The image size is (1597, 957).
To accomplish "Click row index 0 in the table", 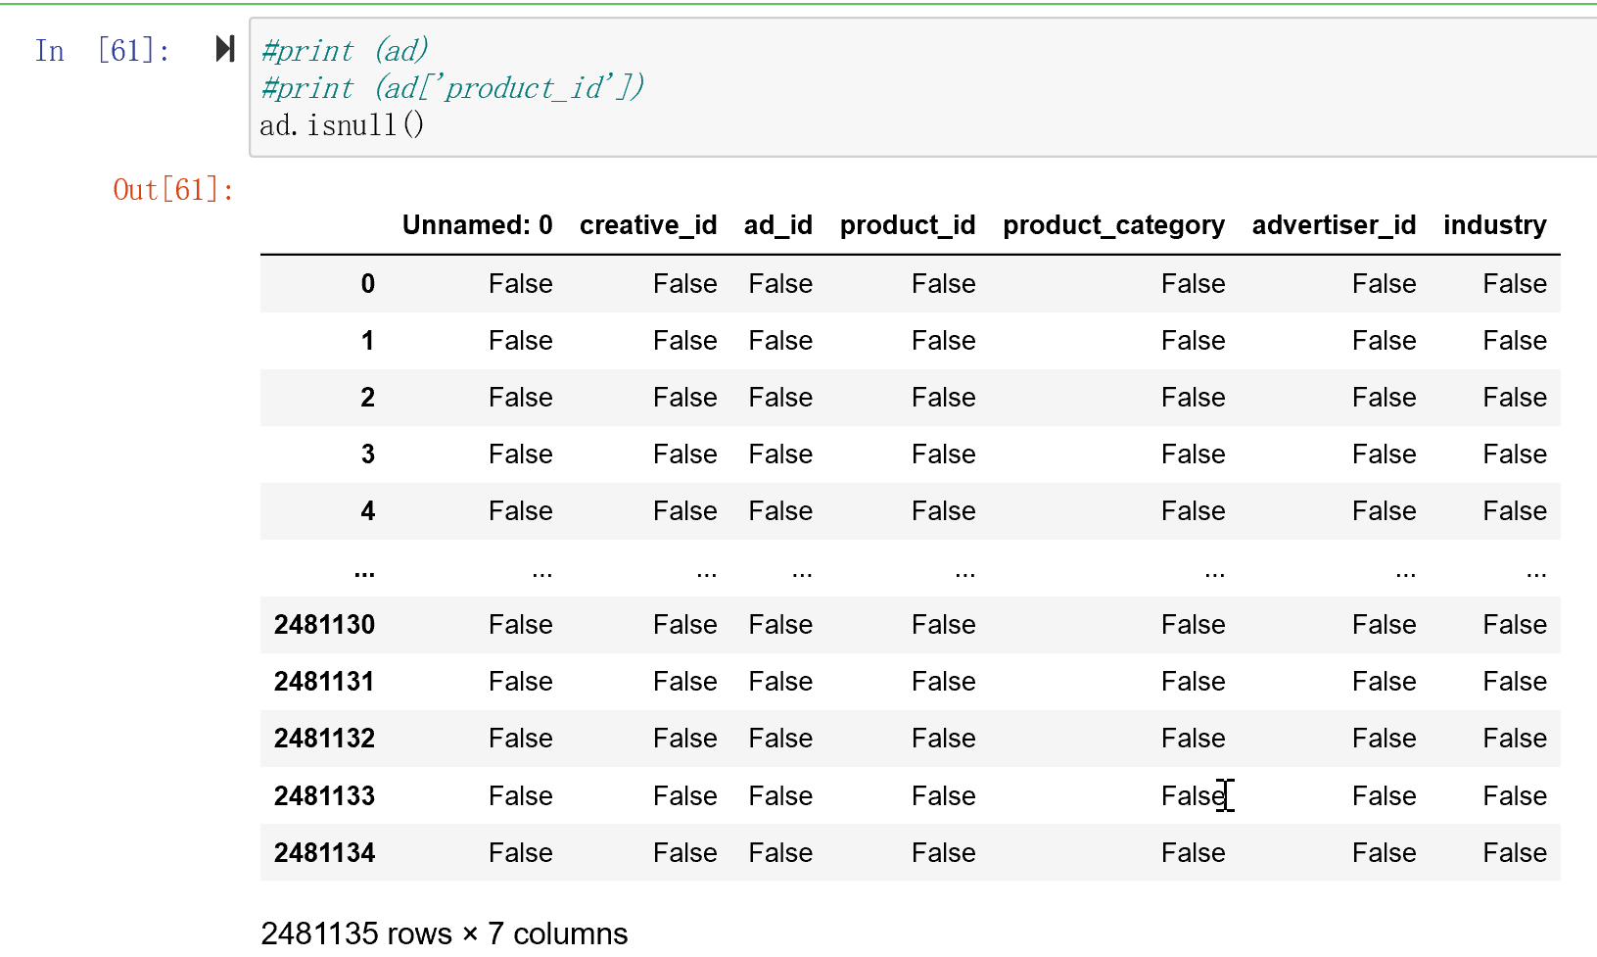I will coord(368,284).
